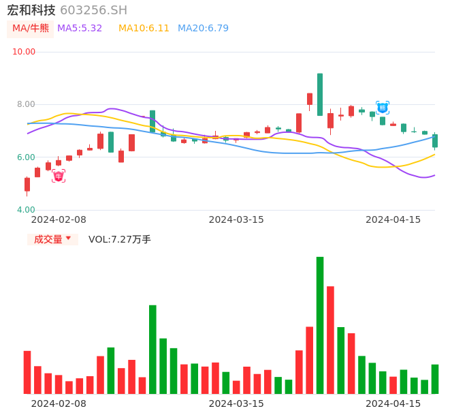Click the 6.00 price axis label

[26, 157]
